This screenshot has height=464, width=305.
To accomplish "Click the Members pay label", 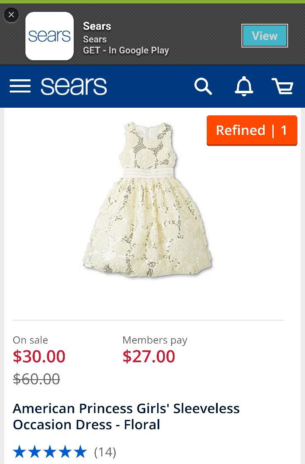I will (155, 340).
